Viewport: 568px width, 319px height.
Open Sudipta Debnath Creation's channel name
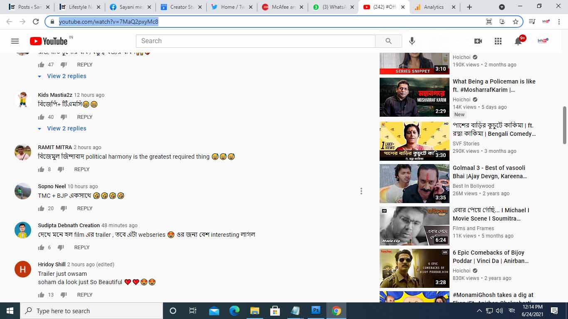pyautogui.click(x=69, y=226)
